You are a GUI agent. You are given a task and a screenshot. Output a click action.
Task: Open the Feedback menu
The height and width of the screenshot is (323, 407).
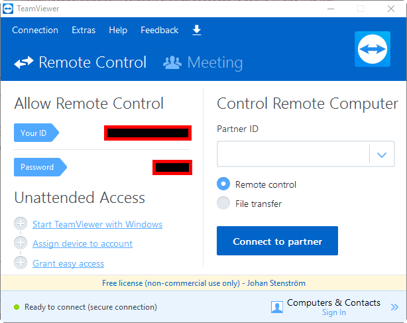(159, 30)
